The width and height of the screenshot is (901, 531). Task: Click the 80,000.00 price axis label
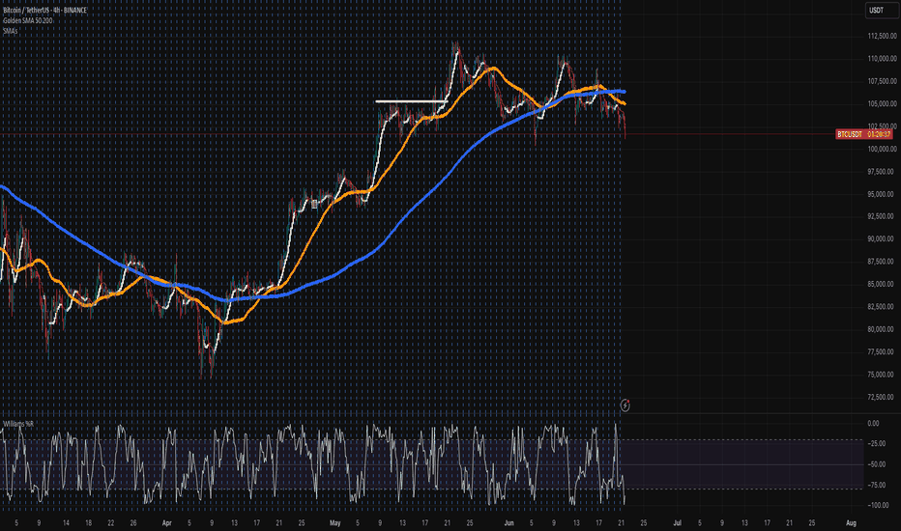882,329
